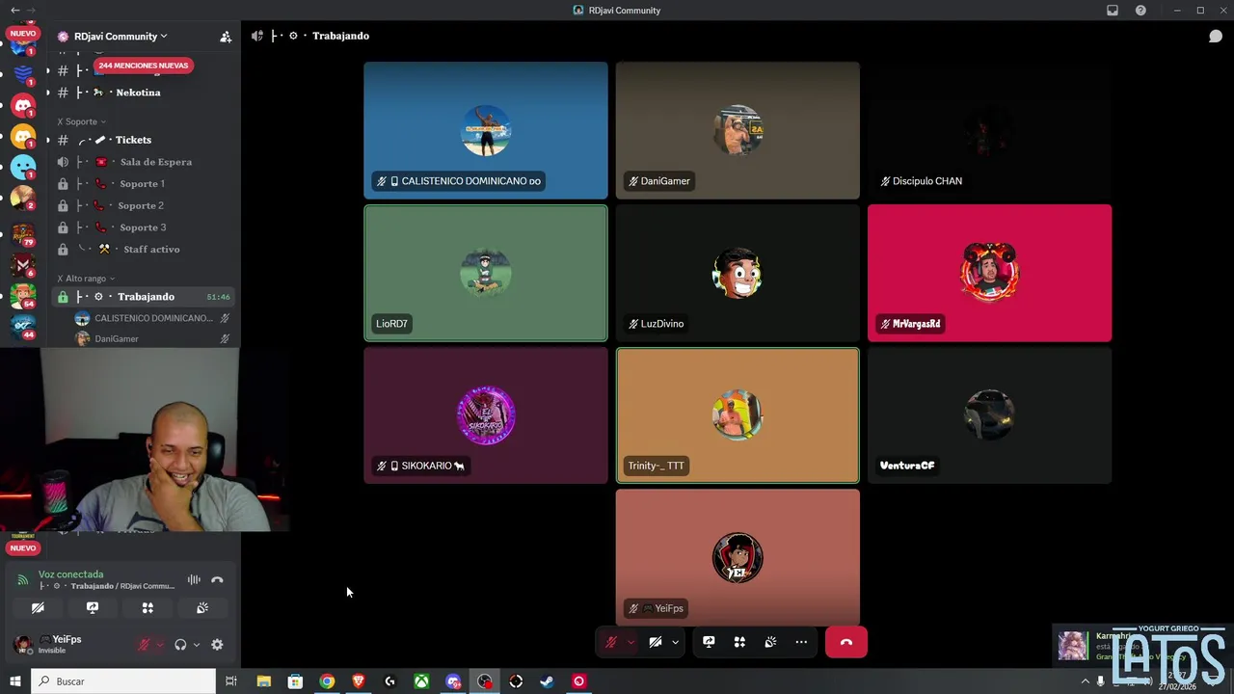The height and width of the screenshot is (694, 1234).
Task: Open activities icon in call controls bar
Action: tap(739, 642)
